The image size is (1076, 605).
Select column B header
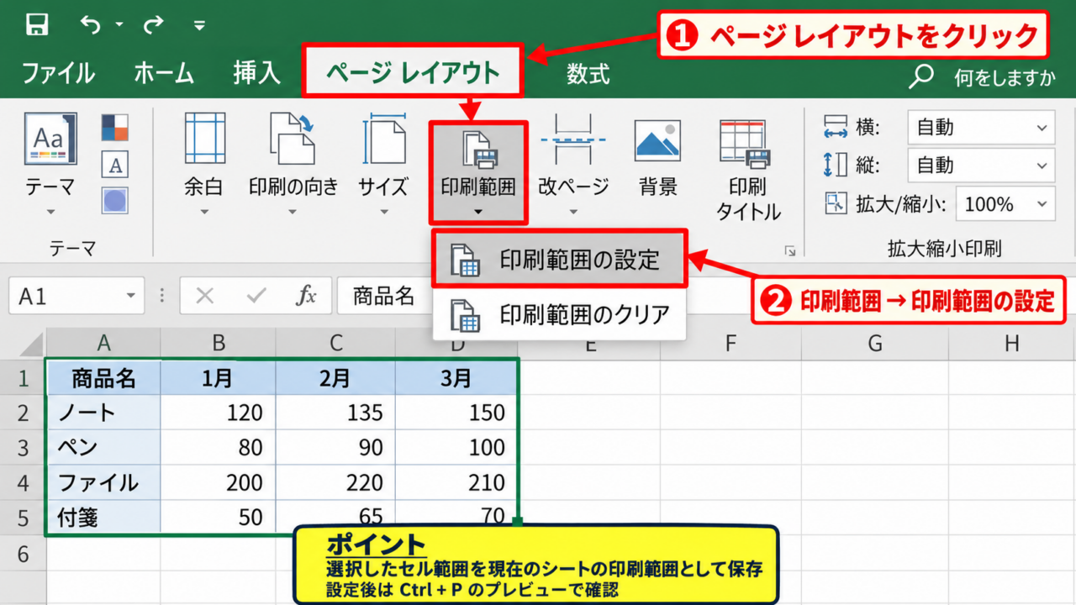coord(218,343)
